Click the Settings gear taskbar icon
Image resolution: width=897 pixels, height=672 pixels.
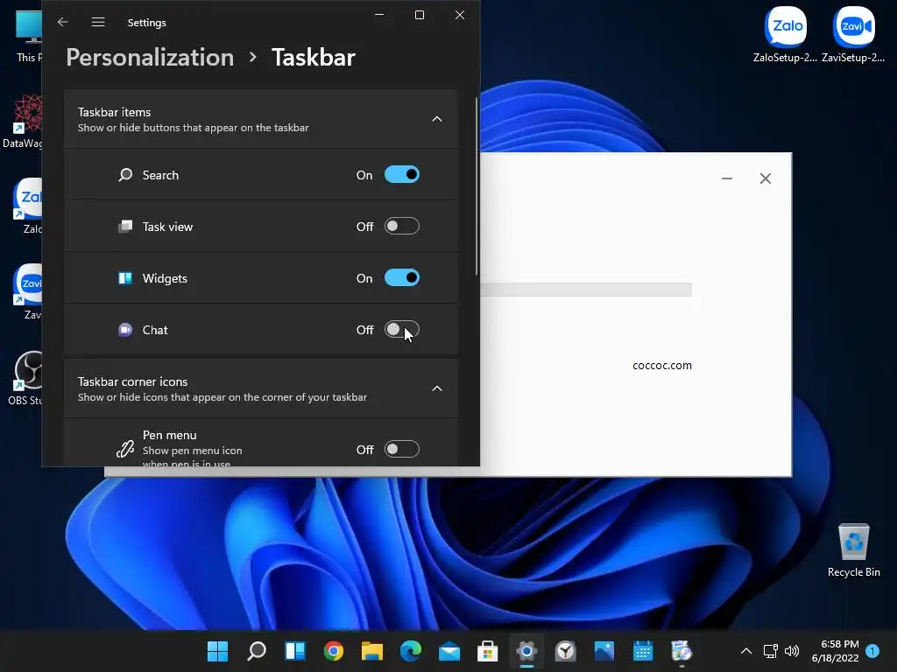tap(526, 651)
